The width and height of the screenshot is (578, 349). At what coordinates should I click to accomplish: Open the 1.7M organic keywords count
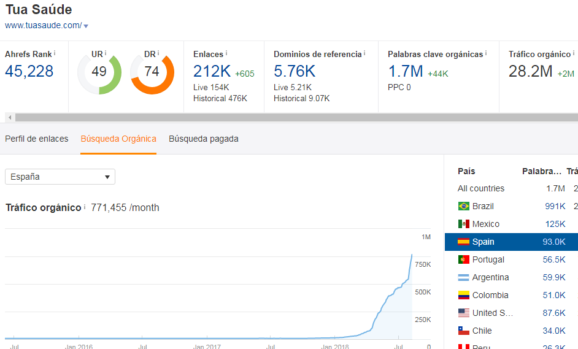pos(406,72)
